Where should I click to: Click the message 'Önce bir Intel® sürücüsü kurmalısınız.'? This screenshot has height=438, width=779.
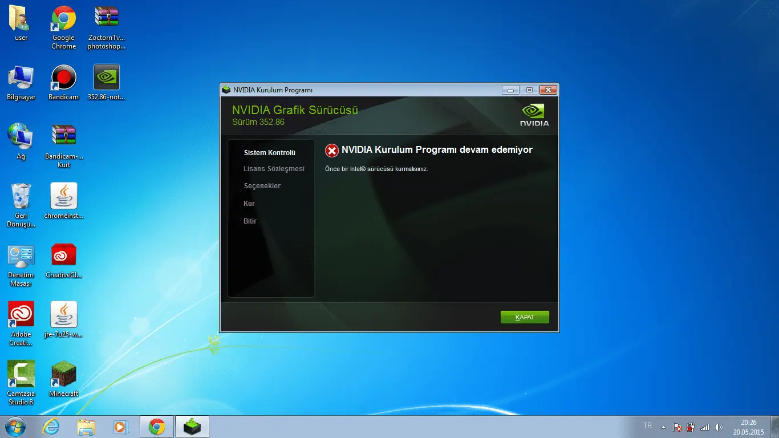click(376, 169)
